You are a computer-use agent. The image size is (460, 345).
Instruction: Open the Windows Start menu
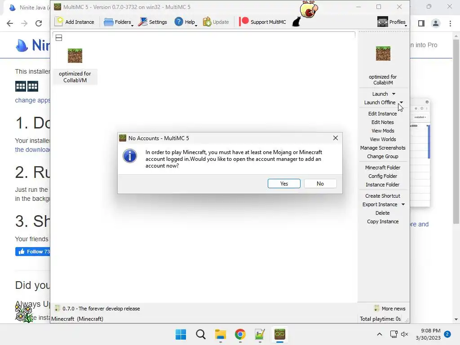tap(181, 334)
